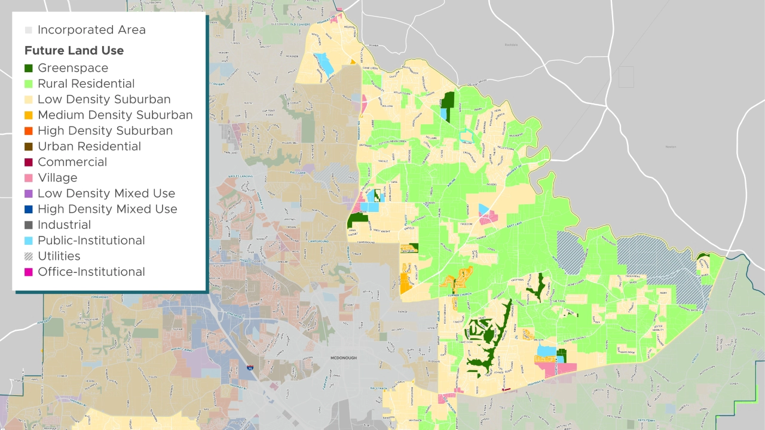
Task: Click the Urban Residential brown swatch
Action: pyautogui.click(x=29, y=146)
